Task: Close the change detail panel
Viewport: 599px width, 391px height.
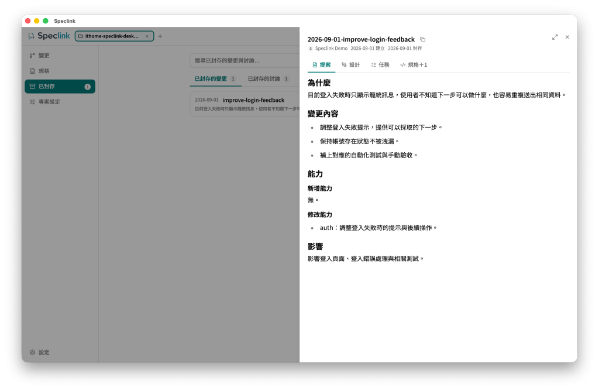Action: point(567,37)
